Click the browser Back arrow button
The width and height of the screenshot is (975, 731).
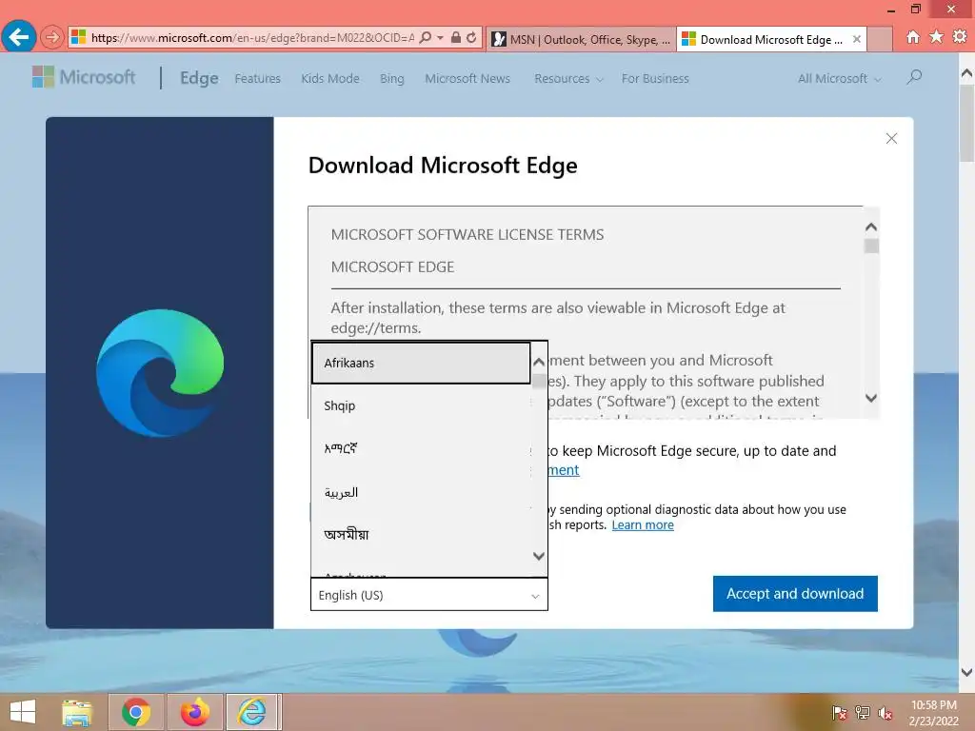(x=19, y=37)
